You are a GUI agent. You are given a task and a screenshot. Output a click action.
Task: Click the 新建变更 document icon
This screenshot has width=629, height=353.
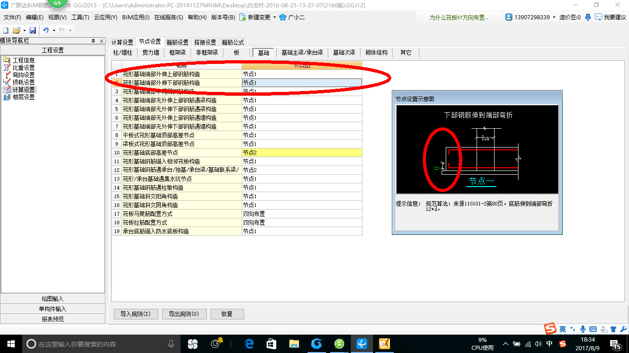coord(242,17)
